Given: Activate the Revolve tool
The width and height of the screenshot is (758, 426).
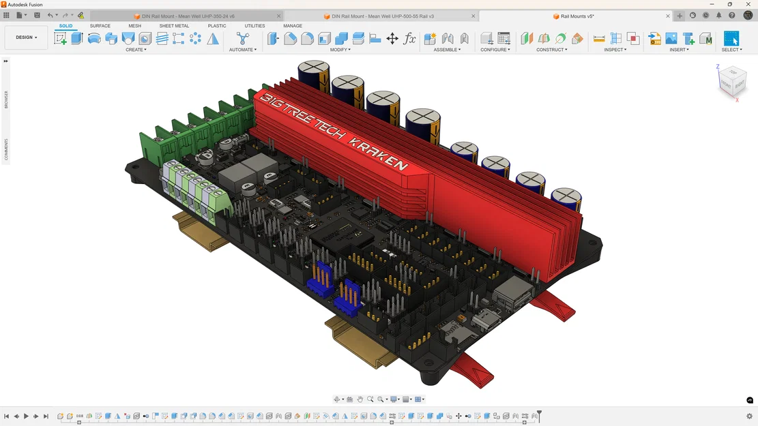Looking at the screenshot, I should pyautogui.click(x=94, y=38).
